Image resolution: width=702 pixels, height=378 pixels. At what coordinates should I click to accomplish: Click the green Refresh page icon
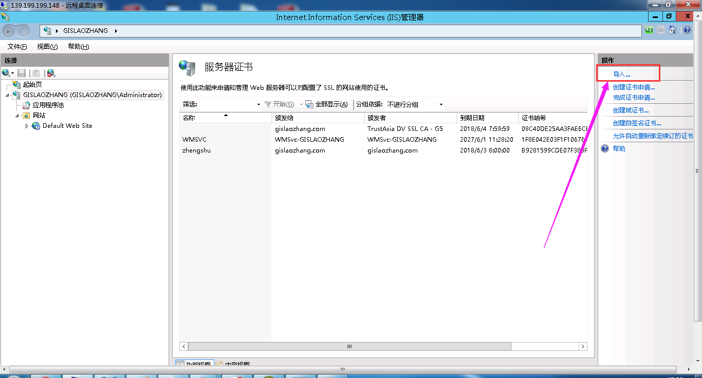(x=650, y=30)
